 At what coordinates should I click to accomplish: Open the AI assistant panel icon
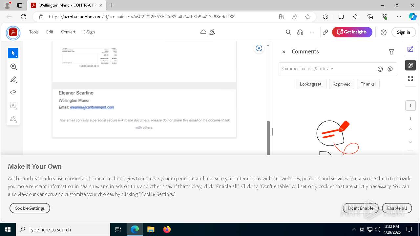click(410, 49)
